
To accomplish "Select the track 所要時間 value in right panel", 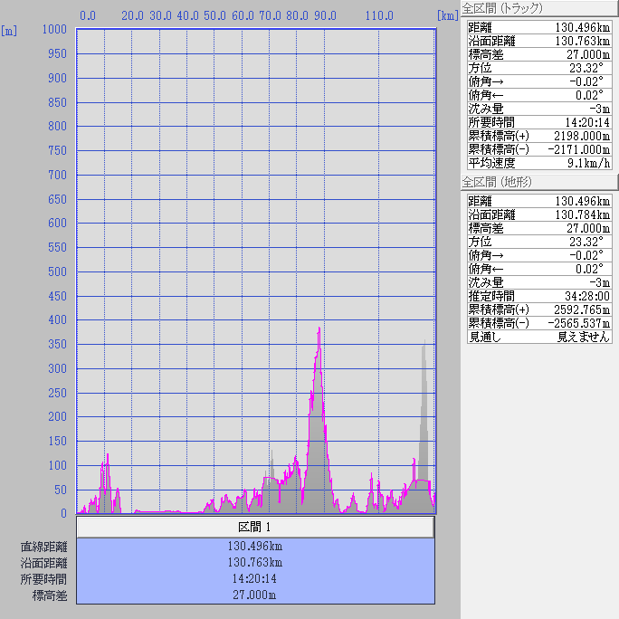I will pos(585,123).
